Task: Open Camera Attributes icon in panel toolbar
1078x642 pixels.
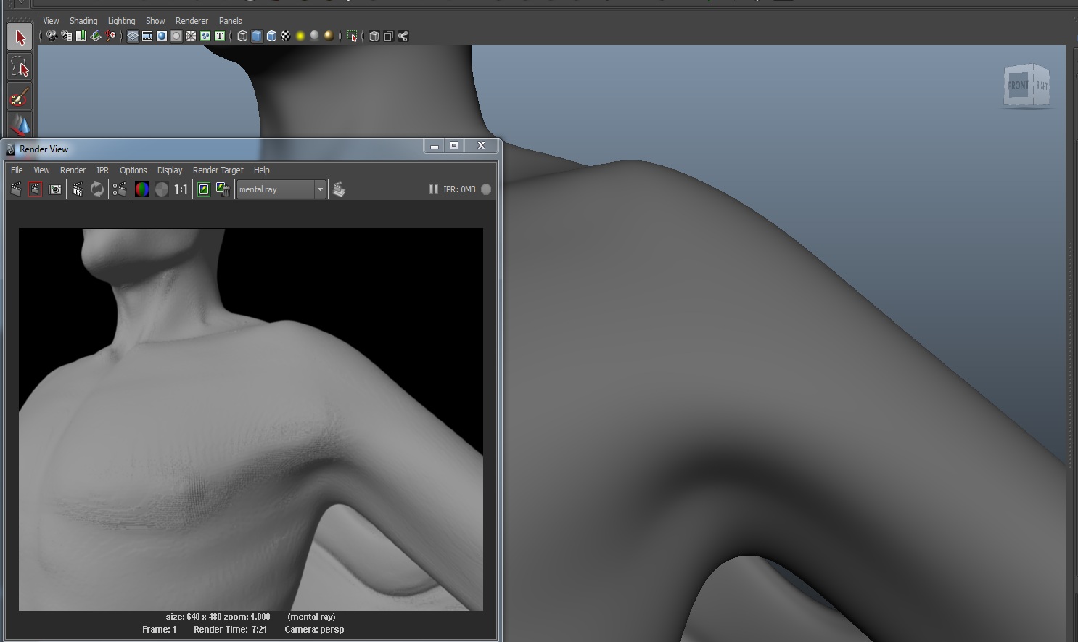Action: (x=67, y=36)
